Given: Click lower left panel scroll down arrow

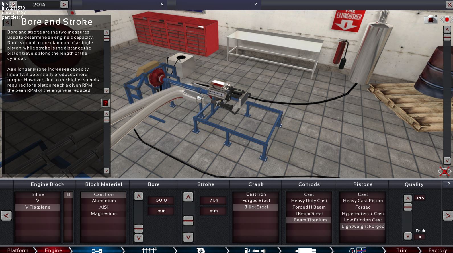Looking at the screenshot, I should pyautogui.click(x=106, y=171).
